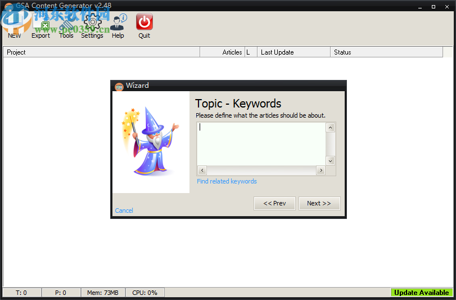Sort by Status column header

point(386,52)
